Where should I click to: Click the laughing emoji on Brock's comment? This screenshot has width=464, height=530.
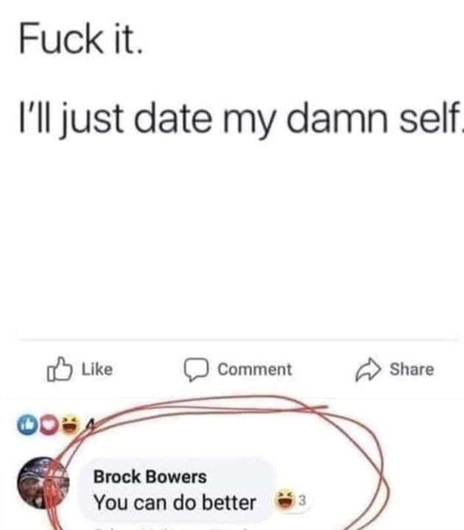pyautogui.click(x=286, y=500)
